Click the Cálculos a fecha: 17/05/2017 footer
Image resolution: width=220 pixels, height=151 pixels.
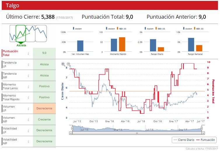point(202,149)
